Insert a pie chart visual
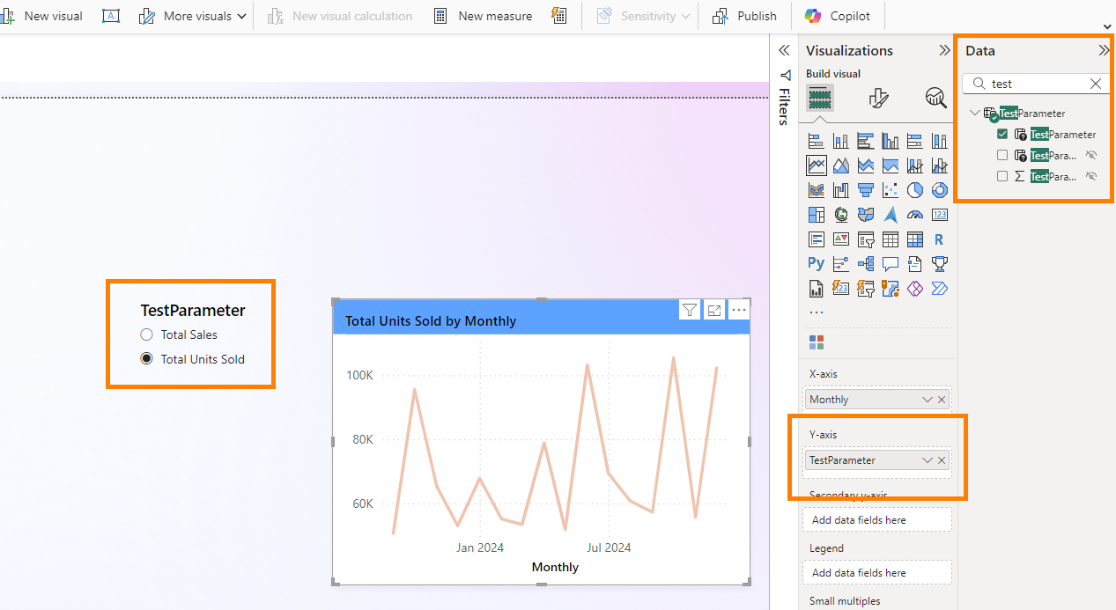The height and width of the screenshot is (610, 1116). coord(915,190)
